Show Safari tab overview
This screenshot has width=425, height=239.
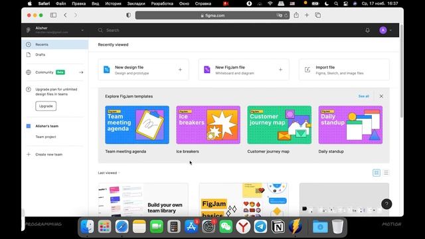(x=318, y=15)
